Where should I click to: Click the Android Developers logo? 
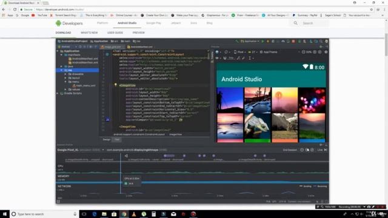coord(69,23)
